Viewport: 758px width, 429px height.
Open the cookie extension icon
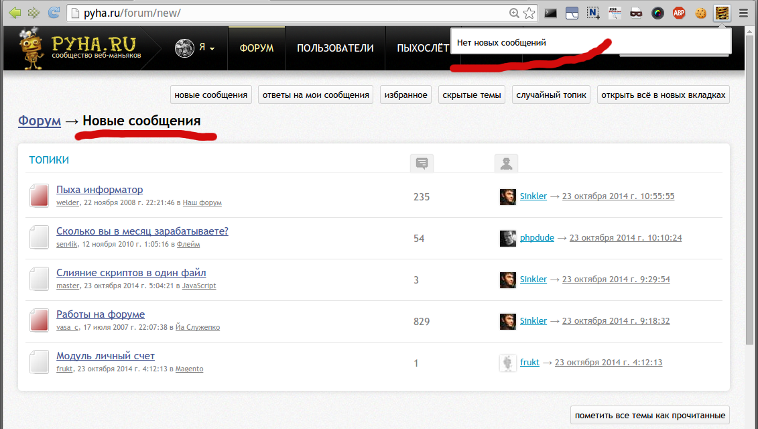coord(700,12)
